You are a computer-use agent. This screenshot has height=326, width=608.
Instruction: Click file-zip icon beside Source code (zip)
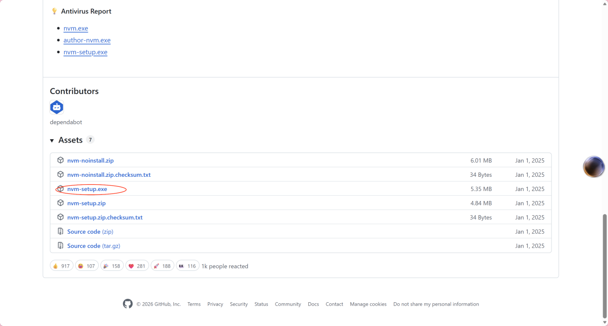point(60,231)
